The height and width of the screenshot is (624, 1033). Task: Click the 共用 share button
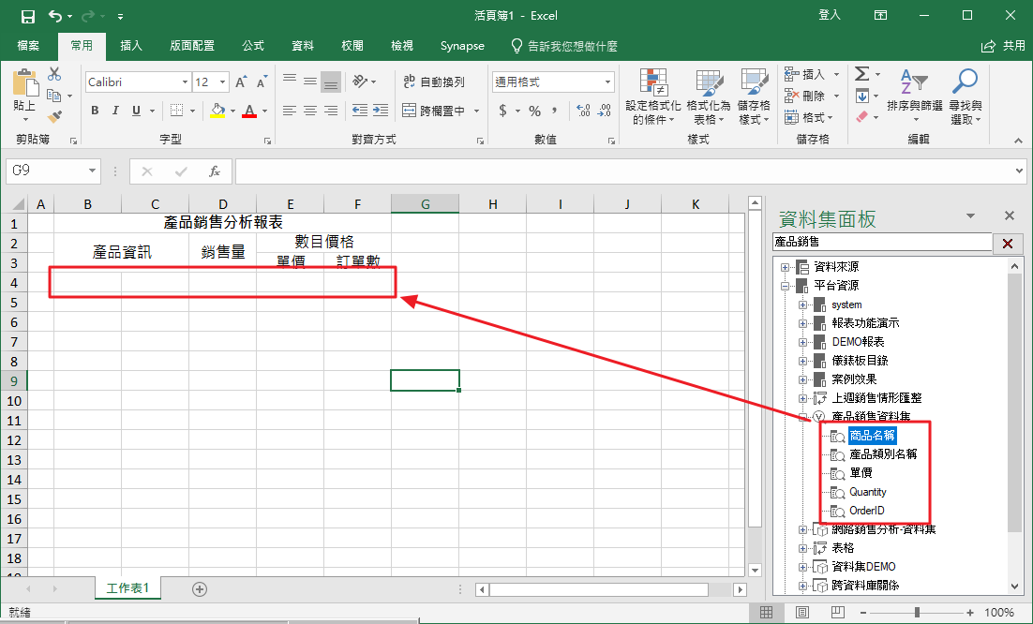tap(1003, 46)
